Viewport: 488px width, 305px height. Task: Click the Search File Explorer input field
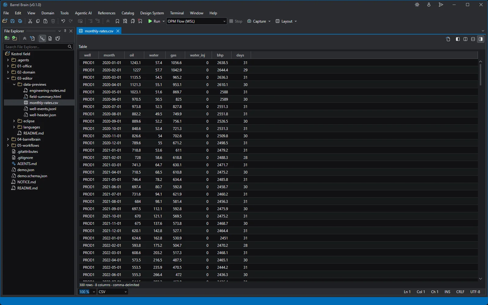click(38, 47)
